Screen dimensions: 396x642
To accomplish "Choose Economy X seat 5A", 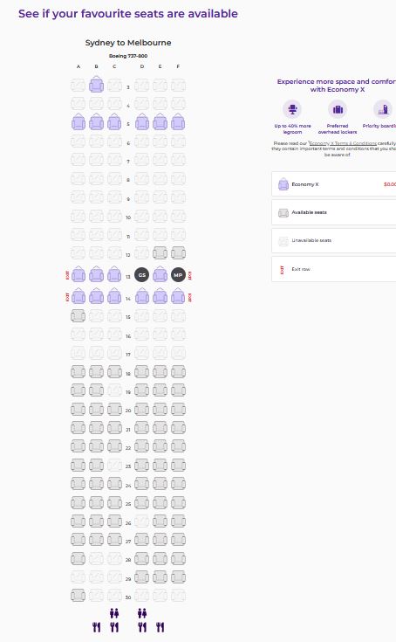I will (x=79, y=122).
